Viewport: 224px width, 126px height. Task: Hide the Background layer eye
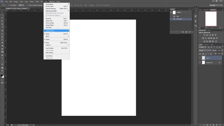click(200, 63)
